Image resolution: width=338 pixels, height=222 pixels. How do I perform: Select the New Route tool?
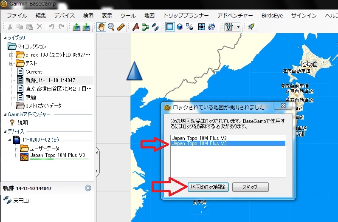tap(146, 27)
